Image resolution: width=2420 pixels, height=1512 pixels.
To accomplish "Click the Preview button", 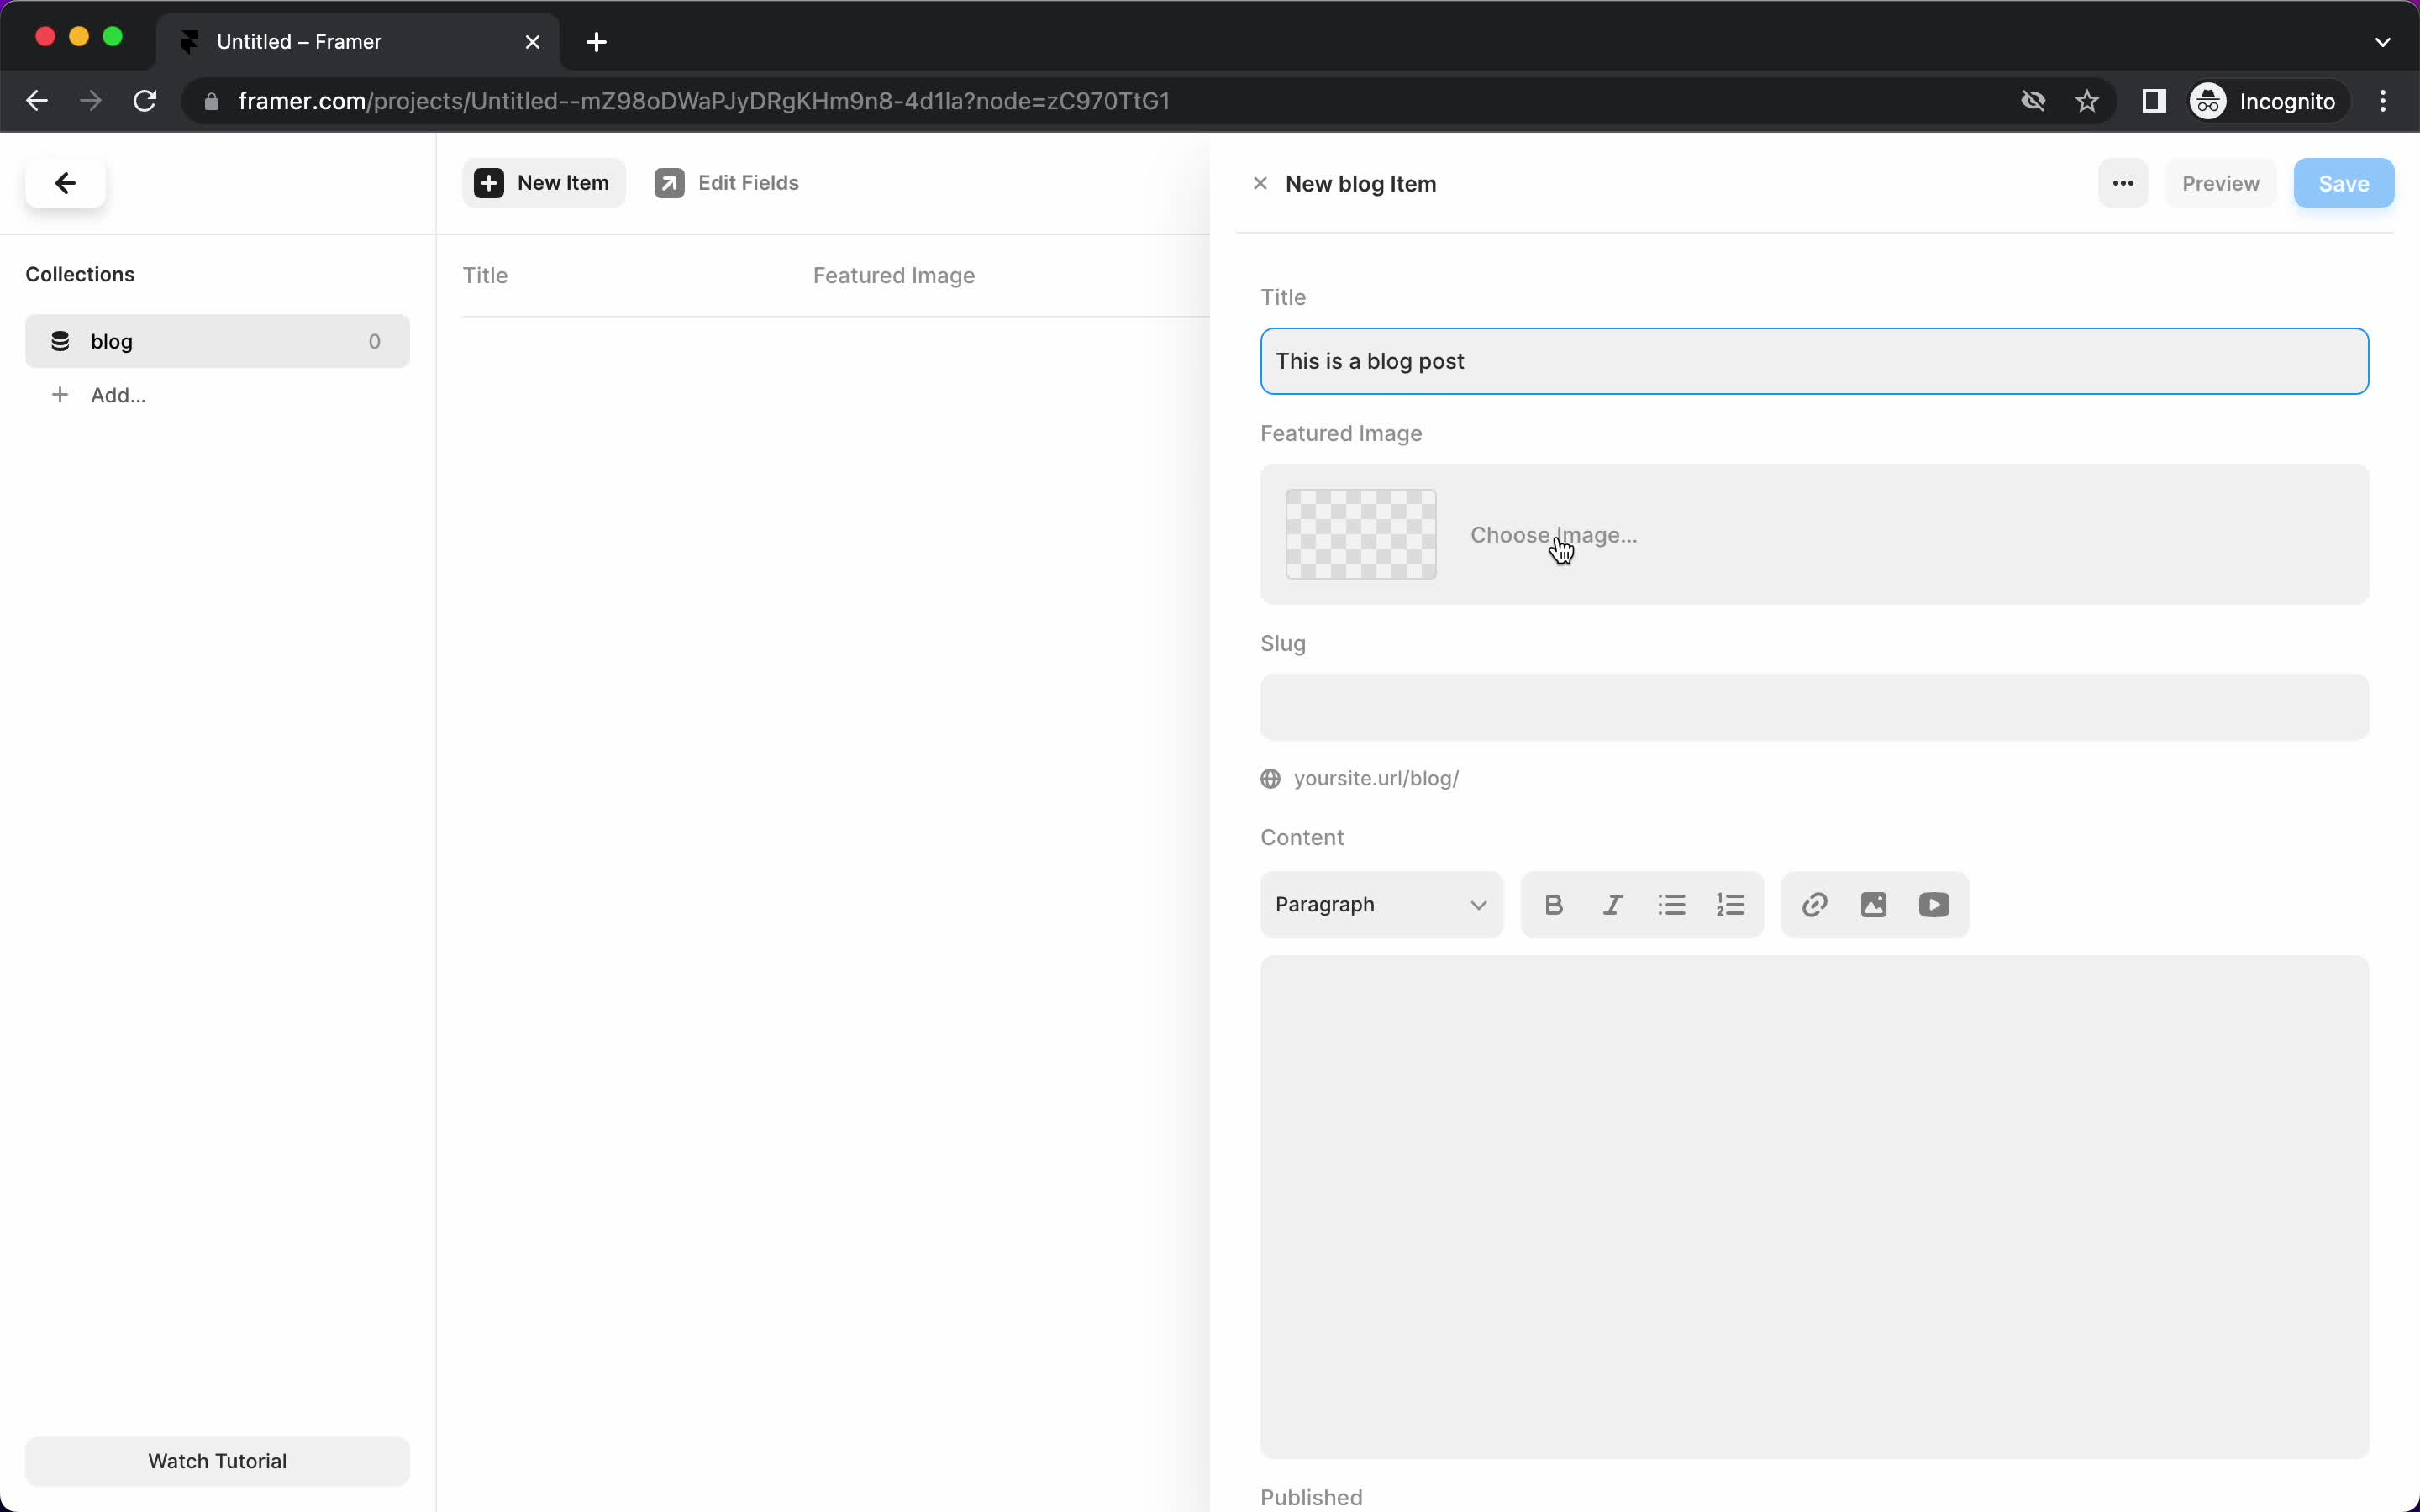I will [2220, 183].
